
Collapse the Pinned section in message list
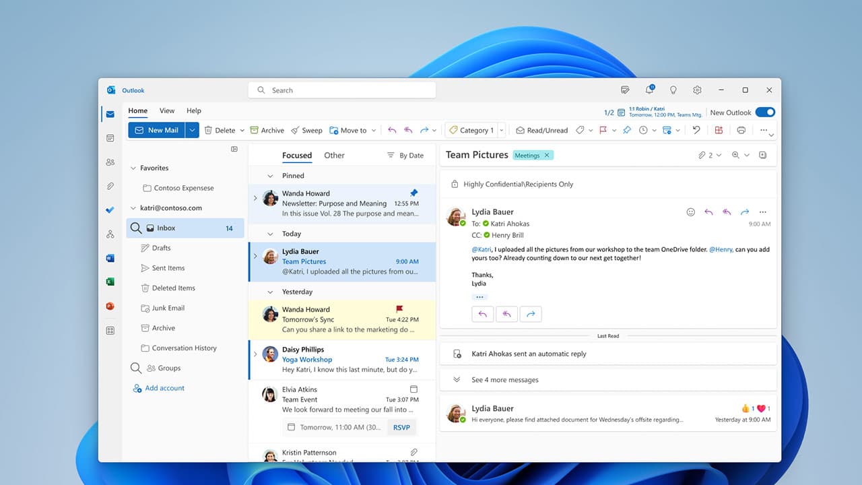pos(271,176)
